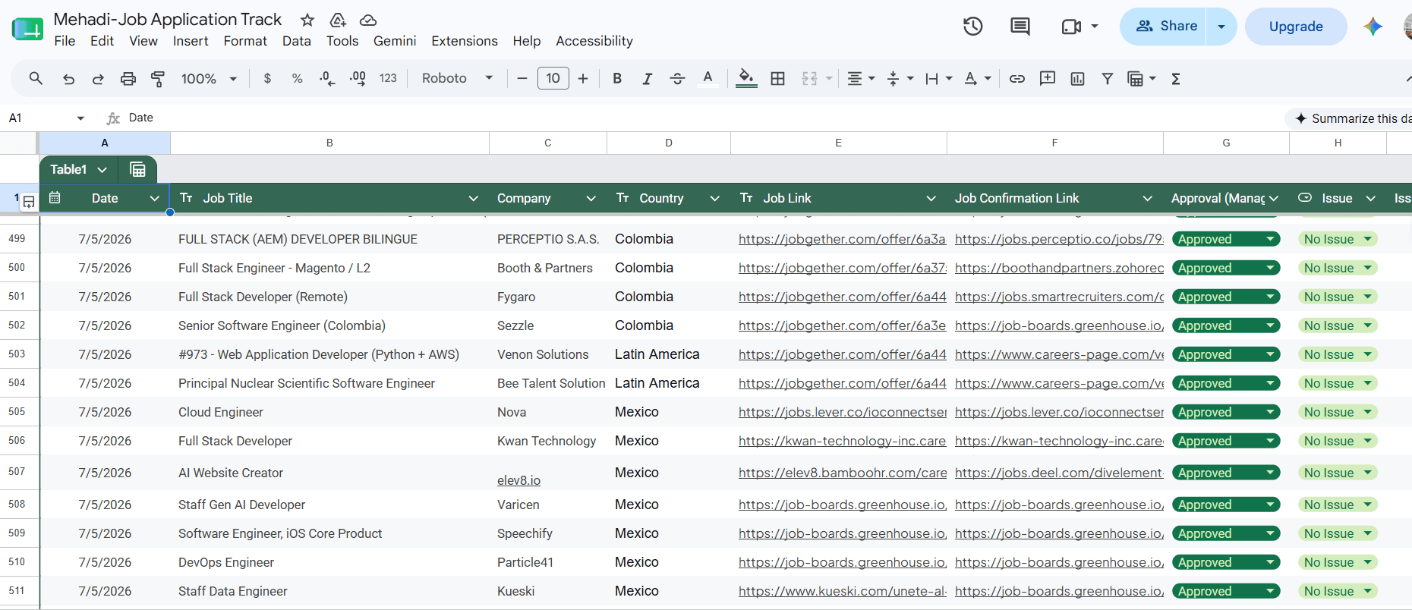Open Sezzle job confirmation link
Viewport: 1412px width, 610px height.
coord(1059,325)
